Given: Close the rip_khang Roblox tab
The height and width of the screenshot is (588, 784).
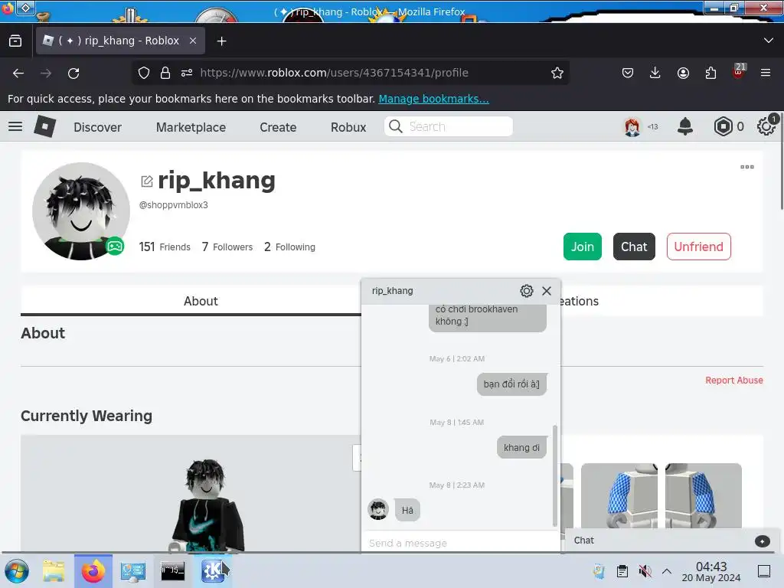Looking at the screenshot, I should [x=193, y=41].
